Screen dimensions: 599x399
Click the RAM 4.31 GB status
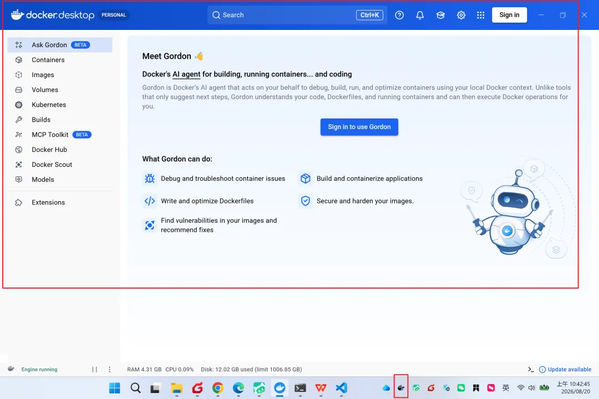[144, 369]
